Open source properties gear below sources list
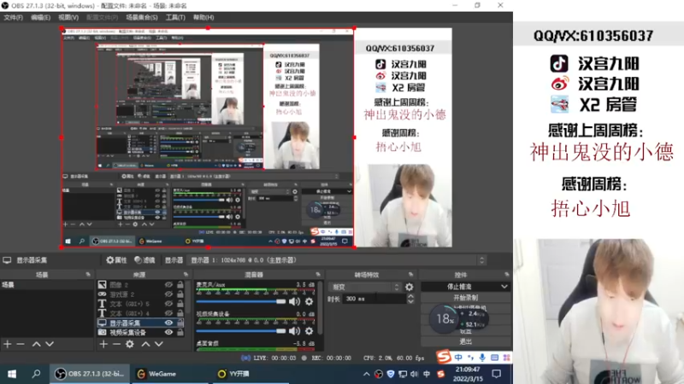Viewport: 684px width, 384px height. pyautogui.click(x=130, y=344)
